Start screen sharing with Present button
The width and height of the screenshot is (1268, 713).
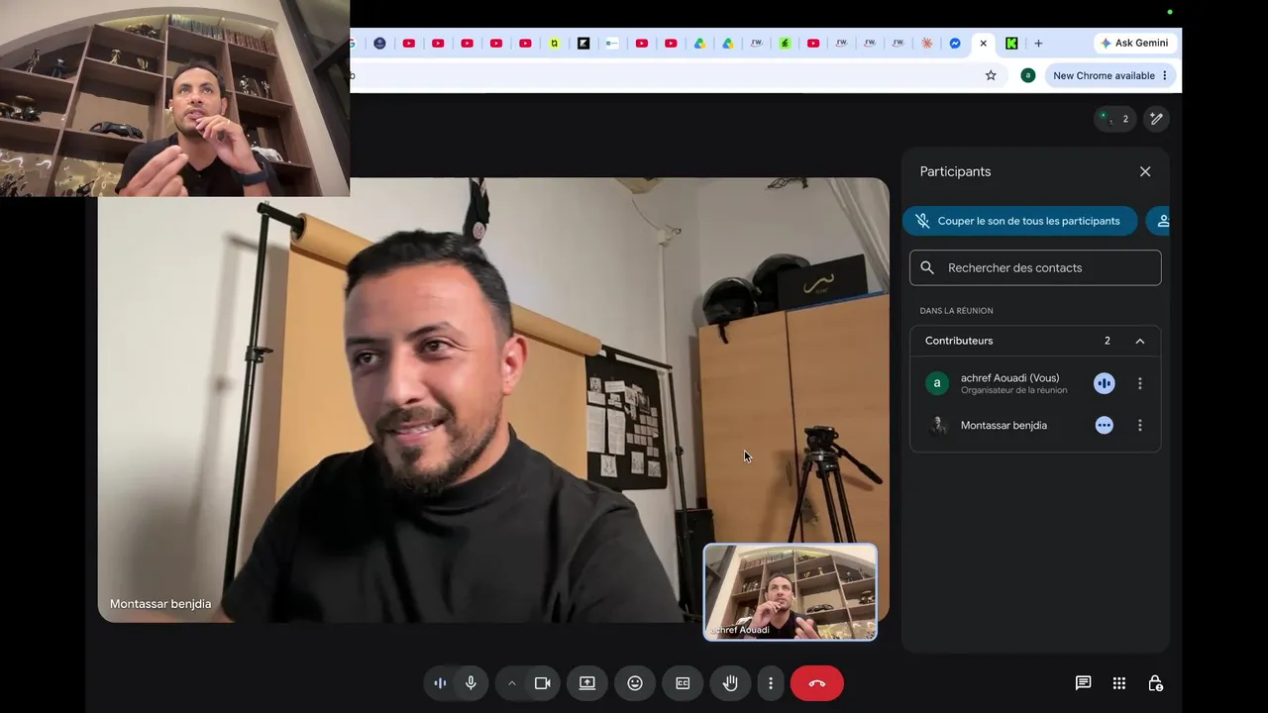pos(587,683)
